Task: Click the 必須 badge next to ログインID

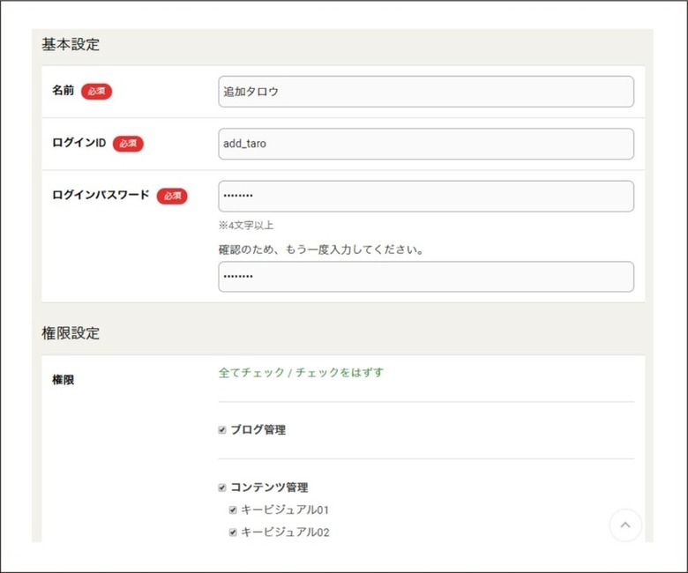Action: coord(128,144)
